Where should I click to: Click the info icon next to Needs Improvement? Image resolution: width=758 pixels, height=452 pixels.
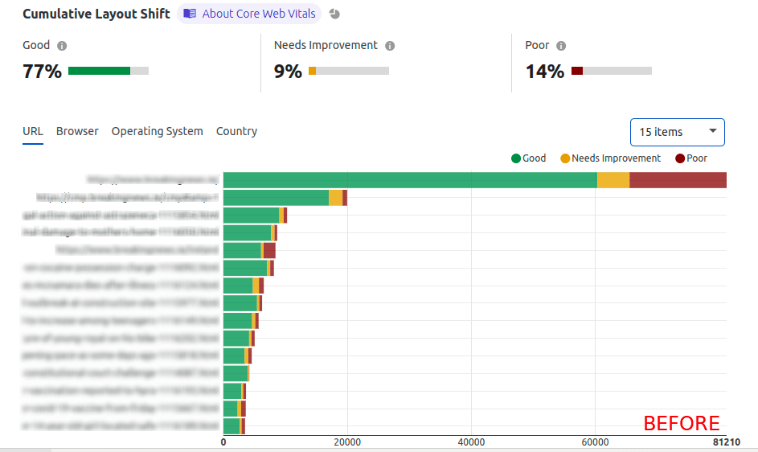[x=390, y=46]
